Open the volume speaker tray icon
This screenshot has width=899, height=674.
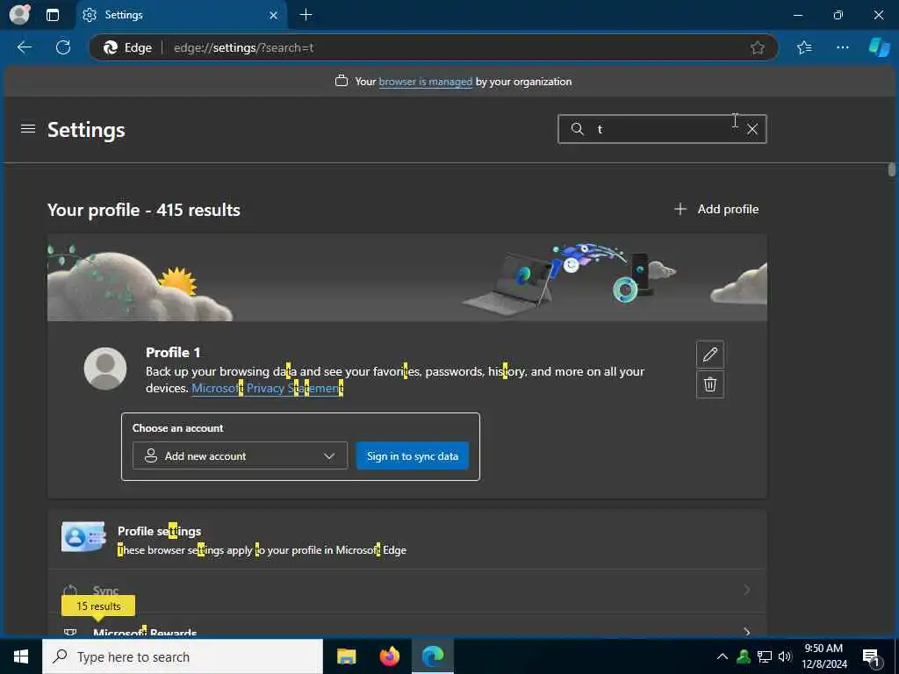click(x=785, y=656)
